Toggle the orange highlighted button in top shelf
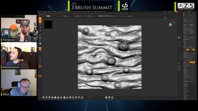Viewport: 198px width, 111px height. [48, 16]
